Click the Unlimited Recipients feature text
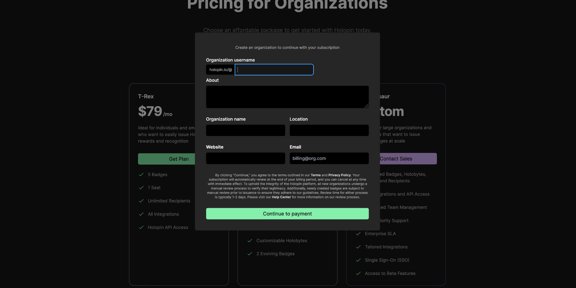Image resolution: width=576 pixels, height=288 pixels. point(169,201)
